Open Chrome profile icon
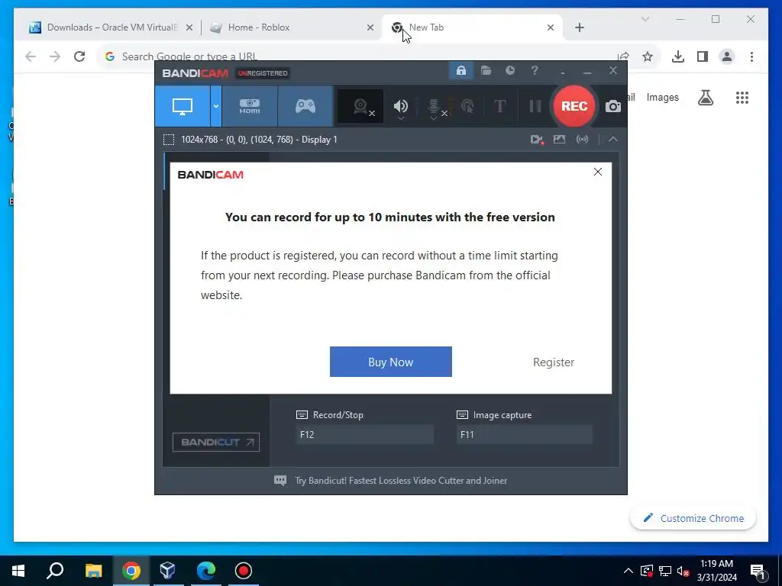Screen dimensions: 782x586 click(727, 56)
